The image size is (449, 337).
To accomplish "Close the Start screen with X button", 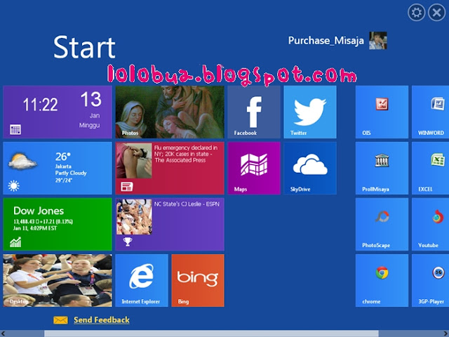I will tap(436, 13).
